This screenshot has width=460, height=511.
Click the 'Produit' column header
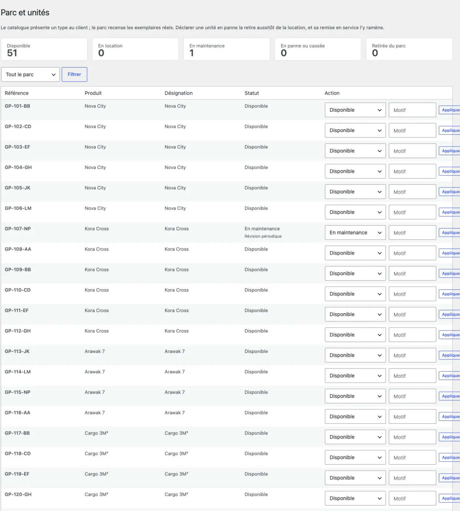pos(93,93)
